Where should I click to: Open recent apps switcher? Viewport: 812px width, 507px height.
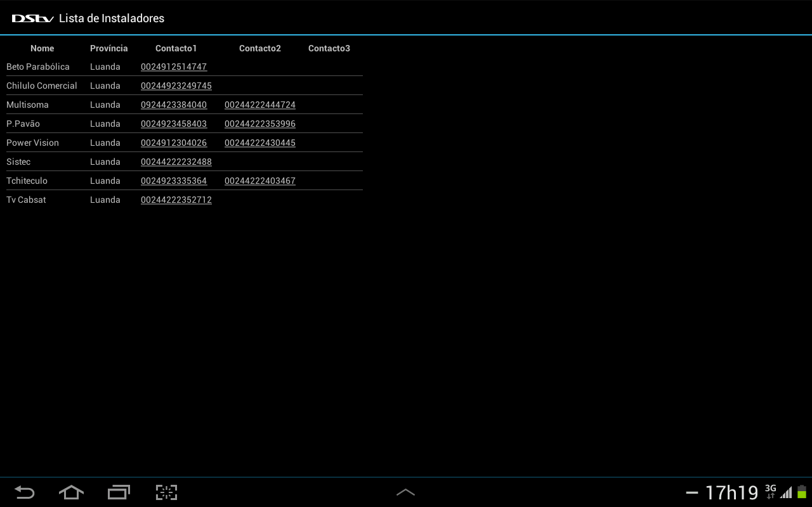tap(119, 492)
